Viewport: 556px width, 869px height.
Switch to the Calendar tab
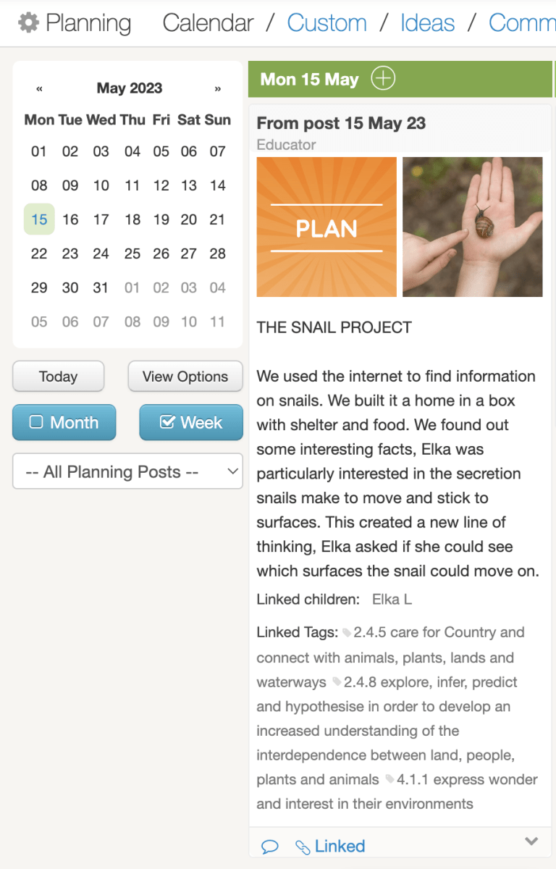(x=208, y=22)
